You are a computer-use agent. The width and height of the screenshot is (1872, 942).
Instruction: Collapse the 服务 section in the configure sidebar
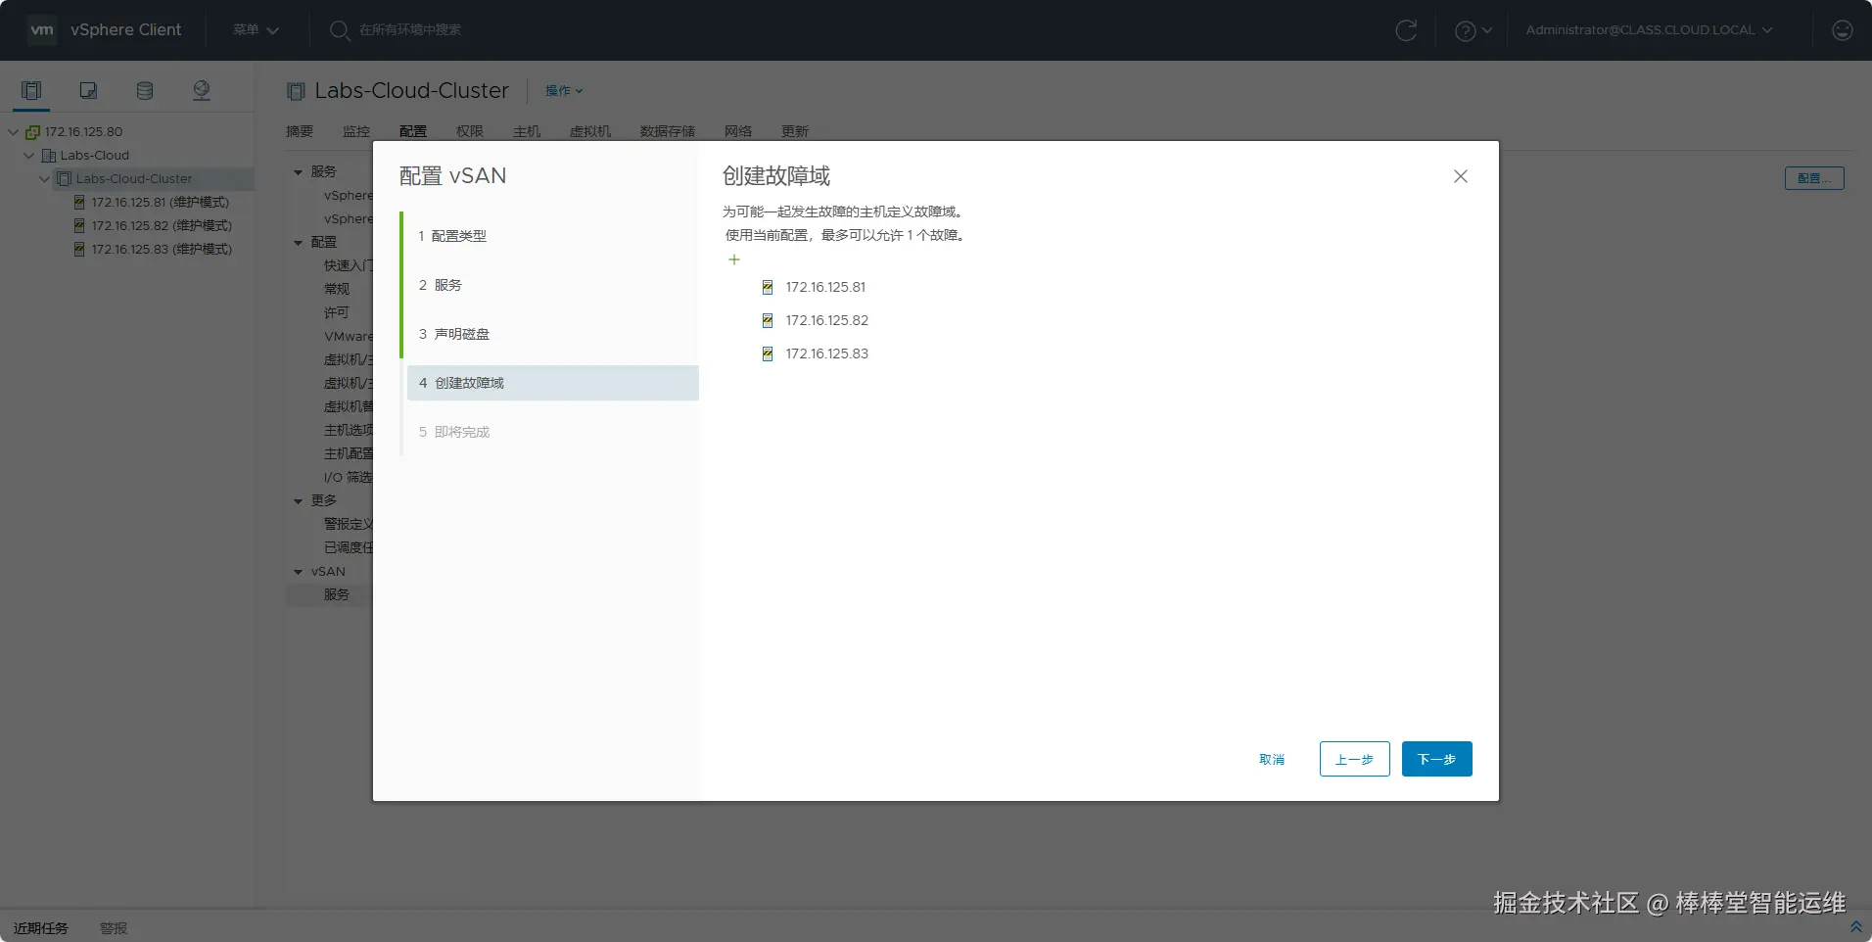tap(299, 172)
